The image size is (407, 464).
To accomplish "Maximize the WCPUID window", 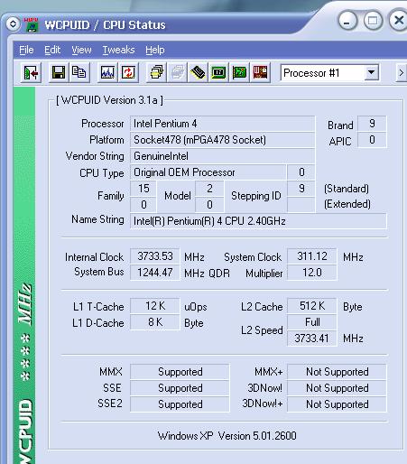I will point(373,21).
